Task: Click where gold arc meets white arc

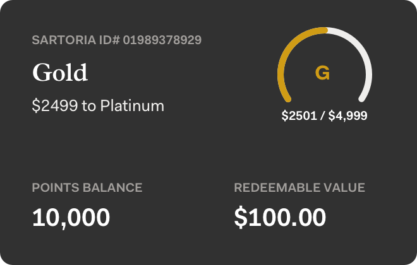Action: (x=327, y=30)
